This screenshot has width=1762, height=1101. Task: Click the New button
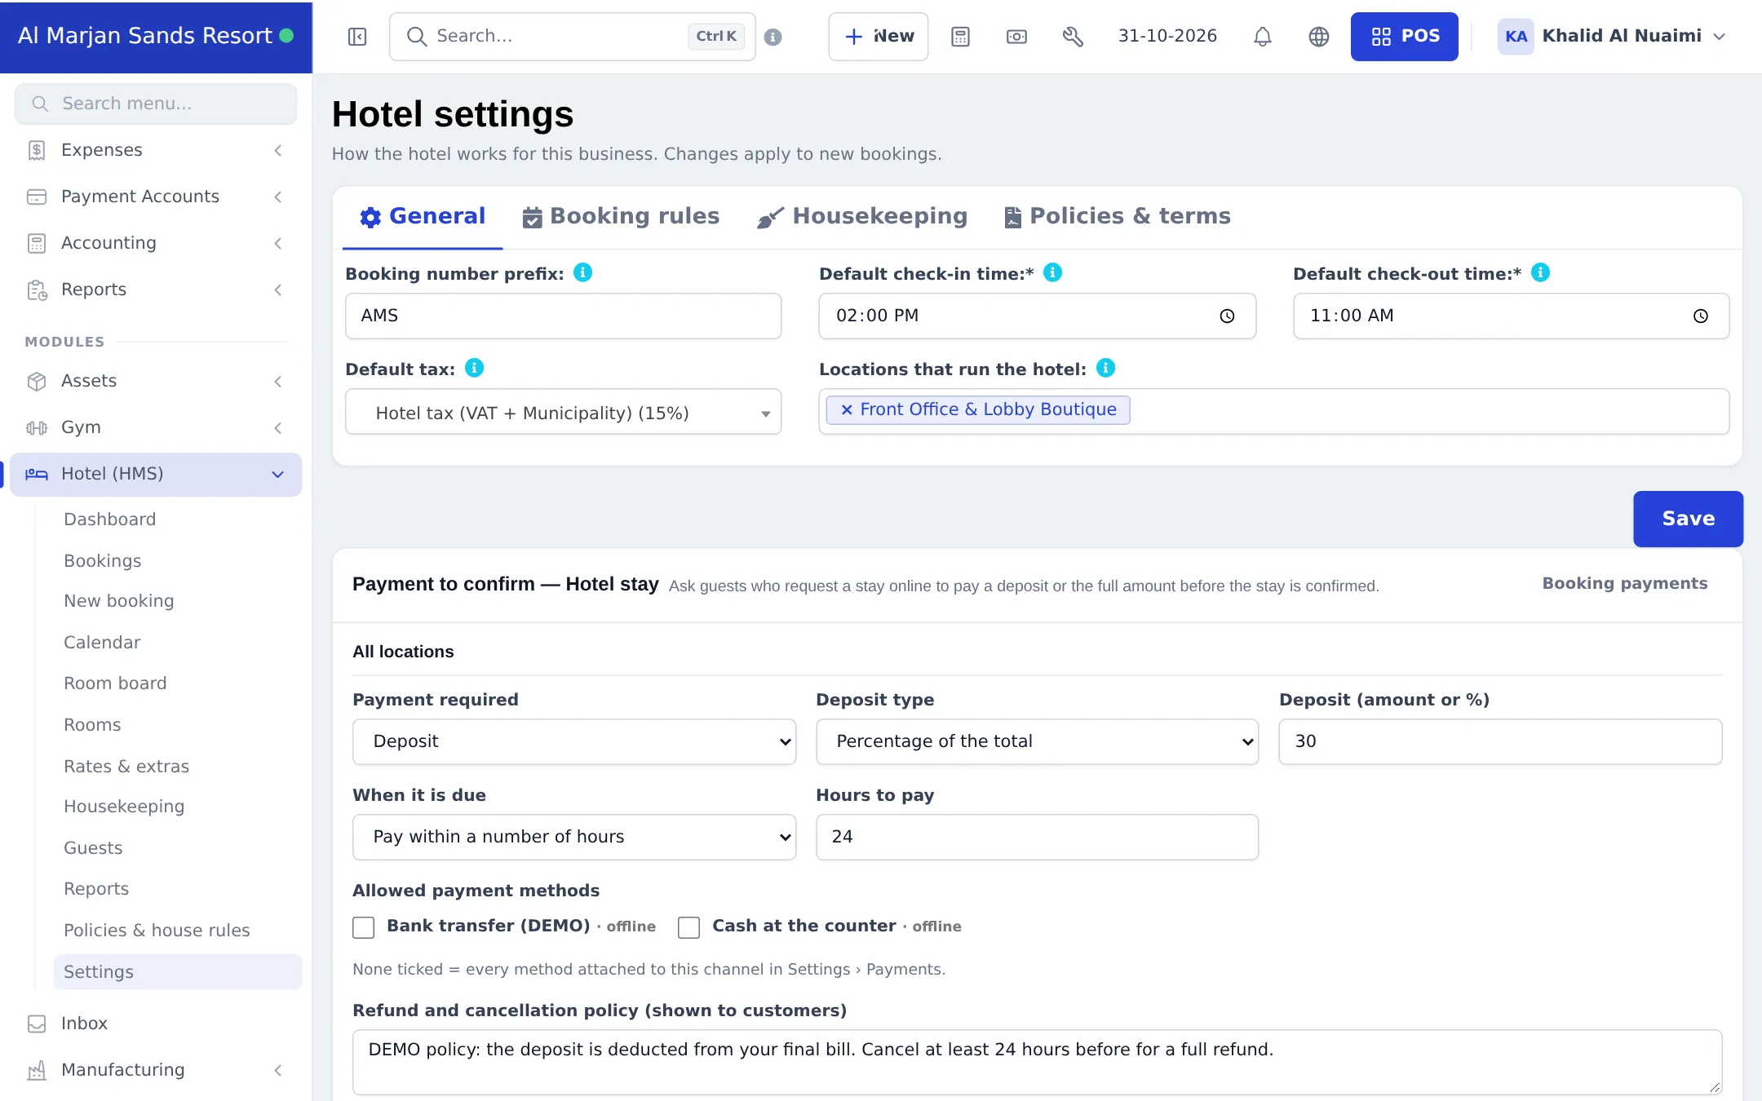pos(878,37)
